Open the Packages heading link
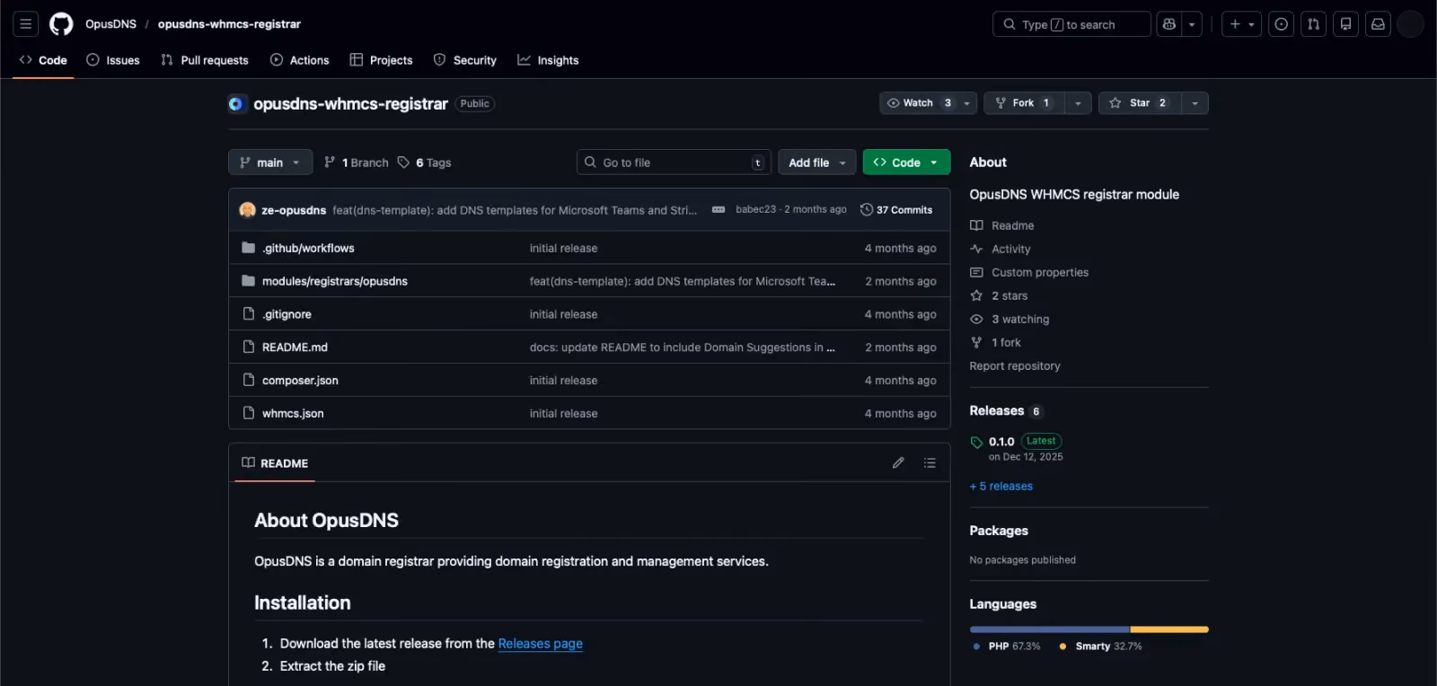The image size is (1437, 686). pyautogui.click(x=999, y=532)
